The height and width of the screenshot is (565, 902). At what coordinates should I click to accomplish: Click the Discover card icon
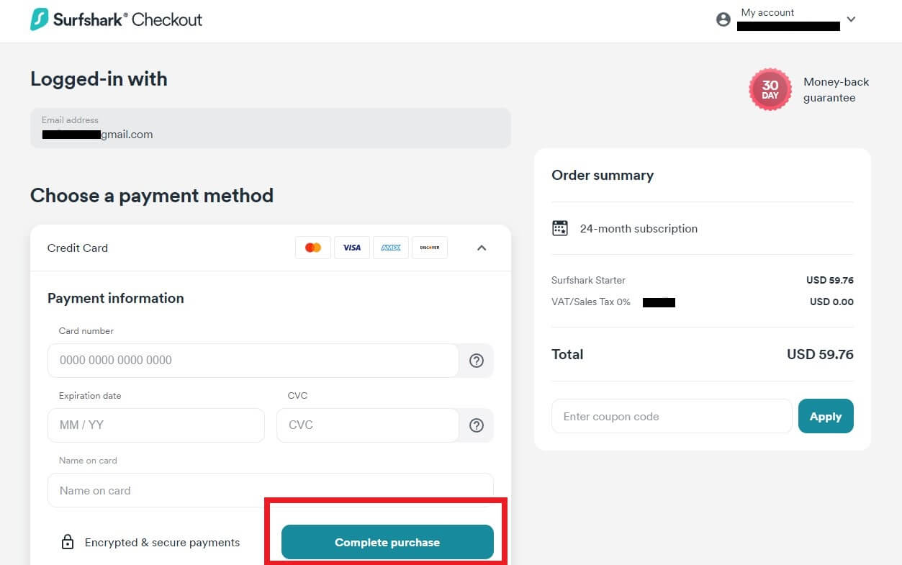[x=430, y=248]
